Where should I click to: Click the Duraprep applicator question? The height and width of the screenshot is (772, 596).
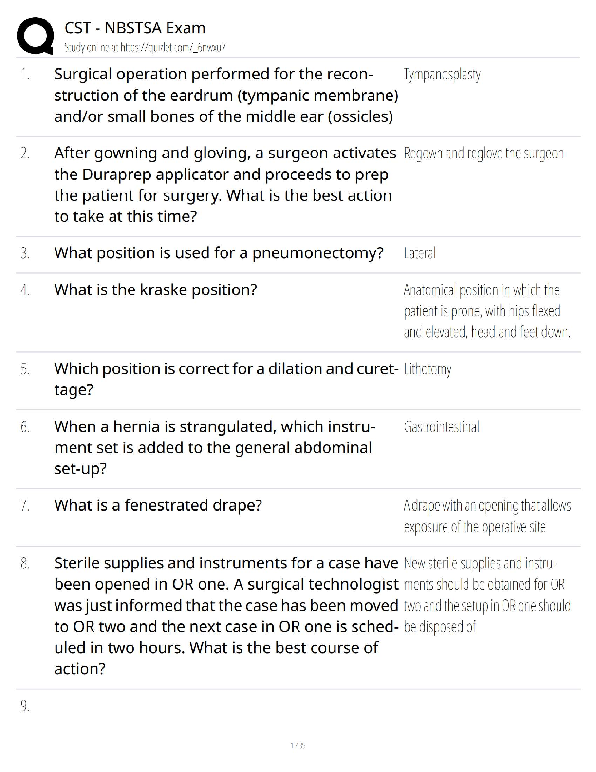(224, 185)
